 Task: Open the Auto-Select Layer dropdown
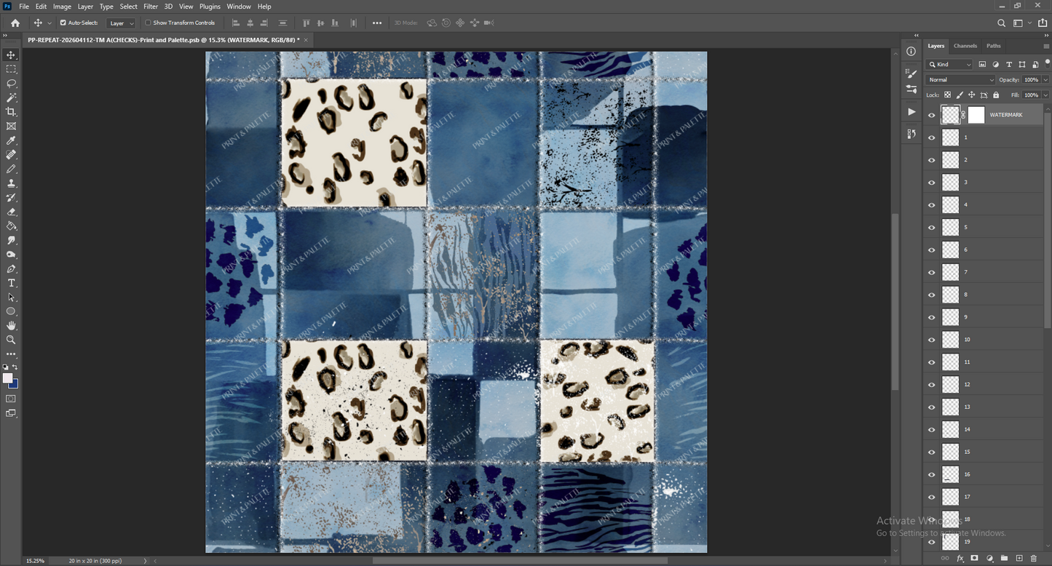[x=121, y=23]
